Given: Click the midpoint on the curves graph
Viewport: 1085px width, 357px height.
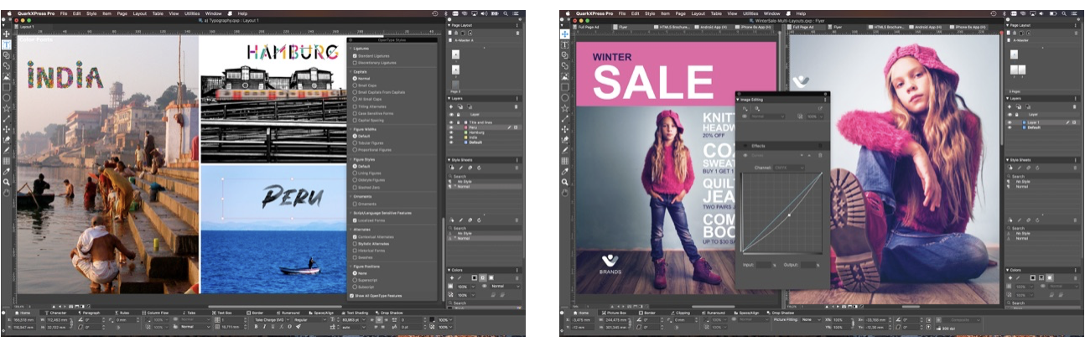Looking at the screenshot, I should tap(789, 215).
